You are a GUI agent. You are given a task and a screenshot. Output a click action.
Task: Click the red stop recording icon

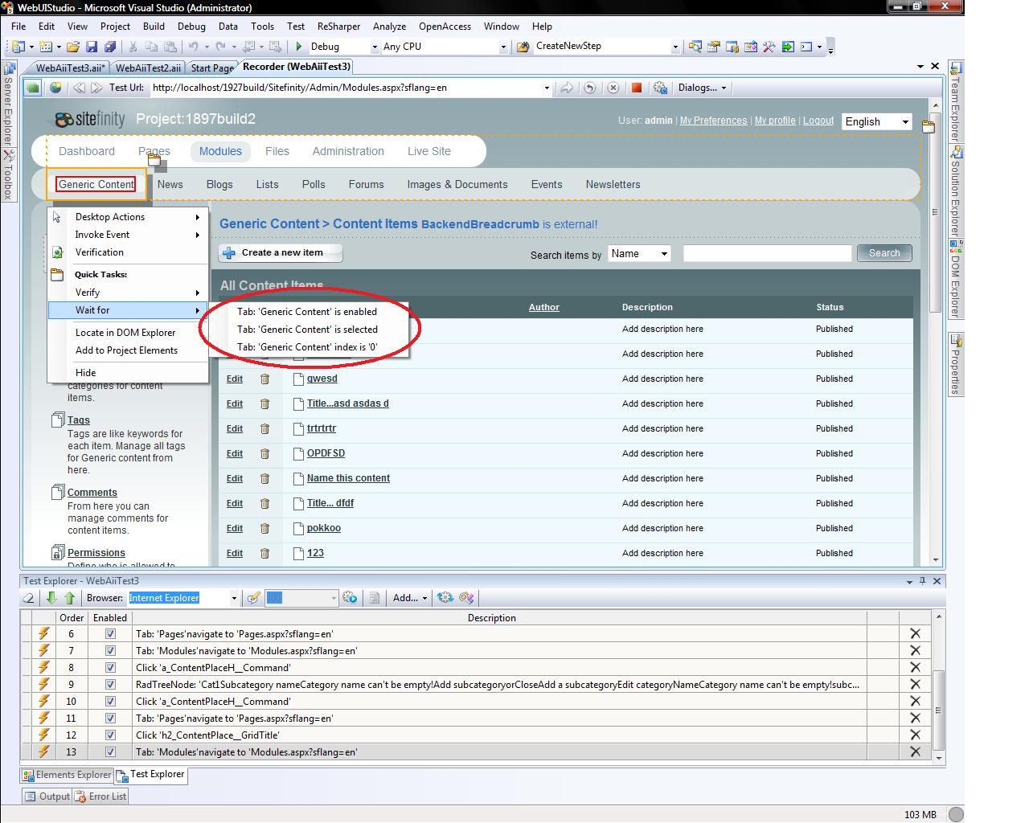tap(637, 88)
